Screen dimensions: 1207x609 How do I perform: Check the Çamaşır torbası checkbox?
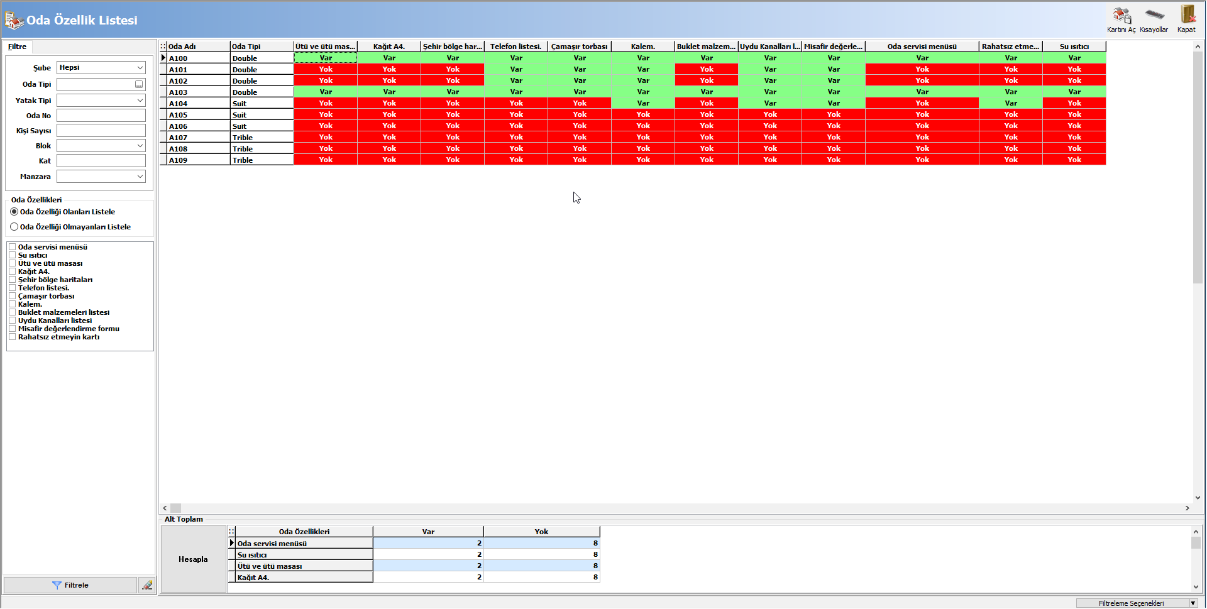pyautogui.click(x=12, y=296)
